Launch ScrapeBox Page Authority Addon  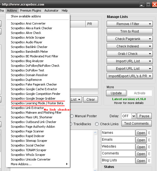(x=38, y=127)
